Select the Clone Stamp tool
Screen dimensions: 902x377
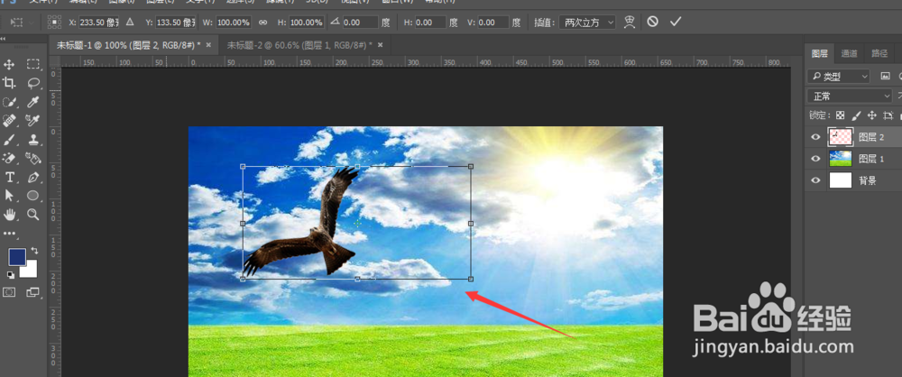point(33,140)
